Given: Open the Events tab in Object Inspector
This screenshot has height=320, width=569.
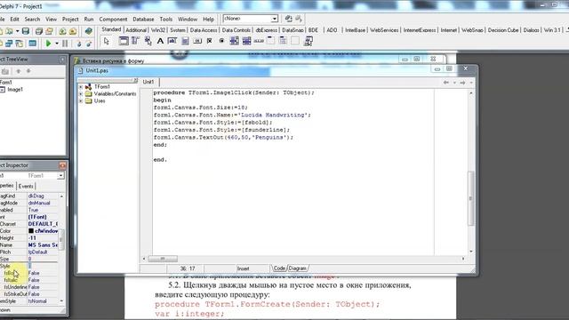Looking at the screenshot, I should click(x=26, y=186).
